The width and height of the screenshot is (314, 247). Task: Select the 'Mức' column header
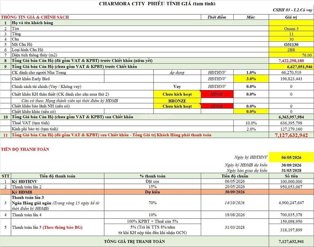pos(251,17)
